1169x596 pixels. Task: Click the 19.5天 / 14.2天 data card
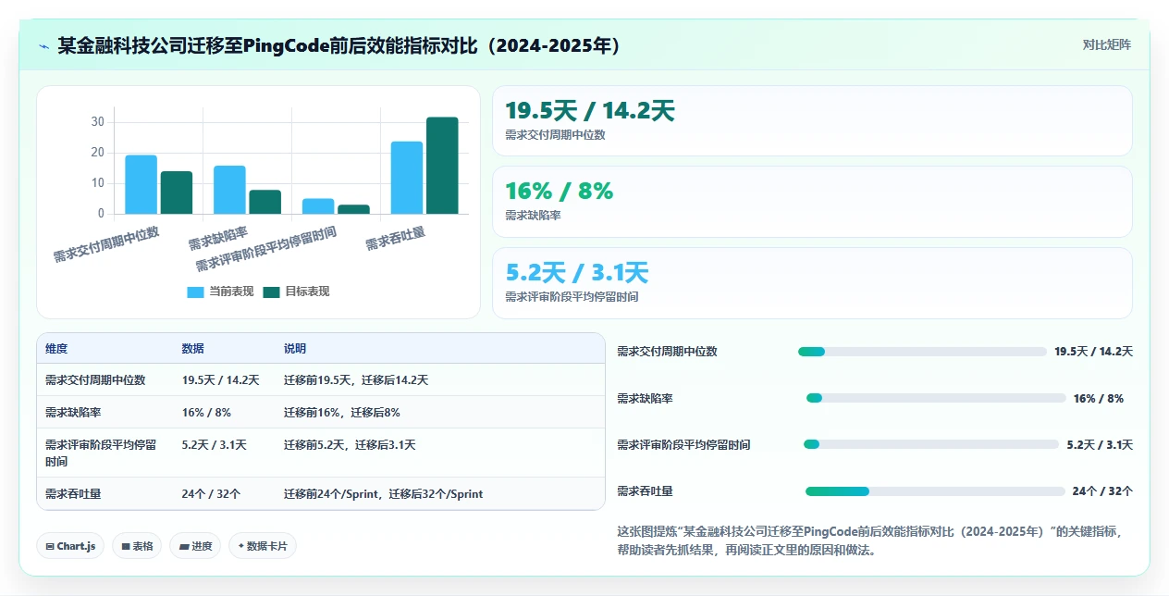click(x=812, y=120)
